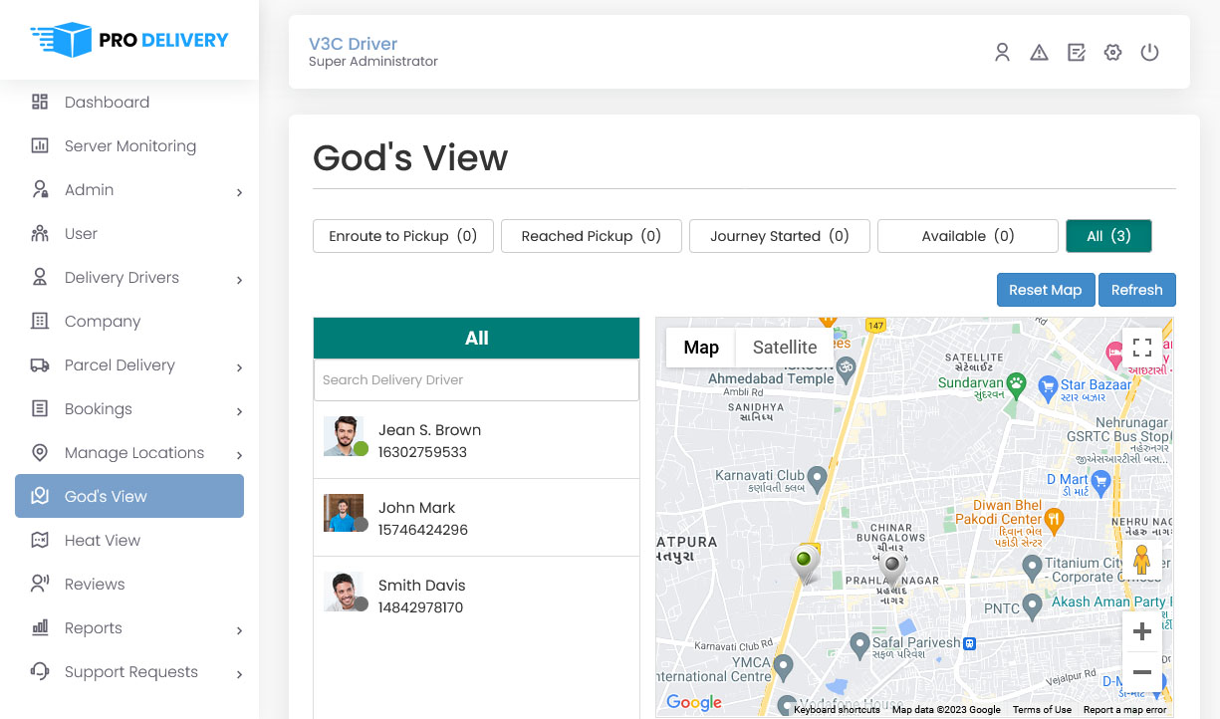Viewport: 1220px width, 719px height.
Task: Filter by Available drivers
Action: pyautogui.click(x=968, y=236)
